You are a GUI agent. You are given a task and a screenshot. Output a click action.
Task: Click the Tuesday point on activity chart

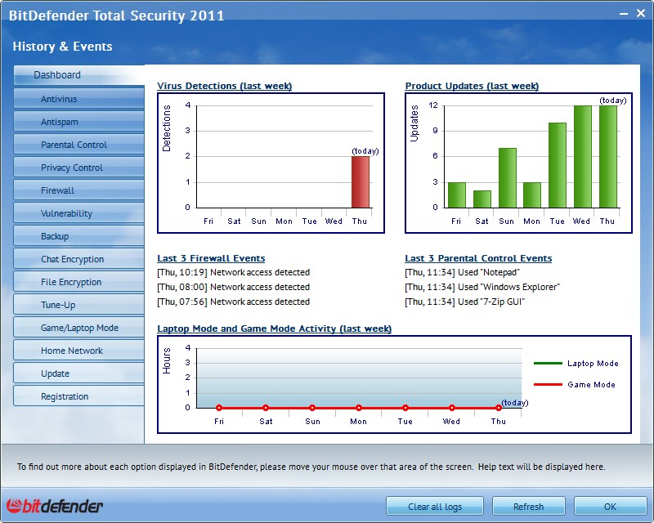pos(405,408)
